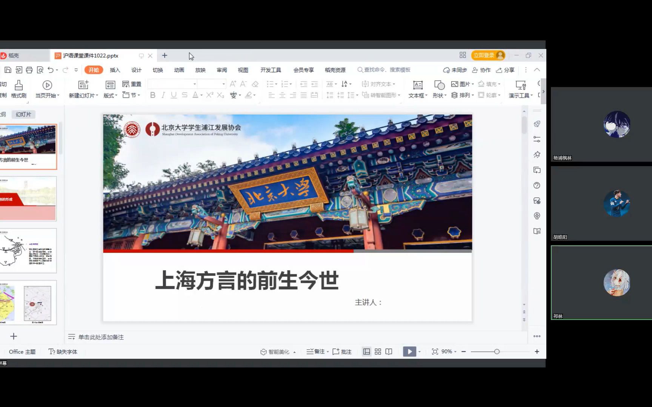Click the New Slide (新建幻灯片) icon
The width and height of the screenshot is (652, 407).
coord(83,85)
